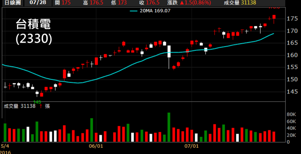
Task: Click the 張 unit label in volume panel
Action: click(x=47, y=106)
